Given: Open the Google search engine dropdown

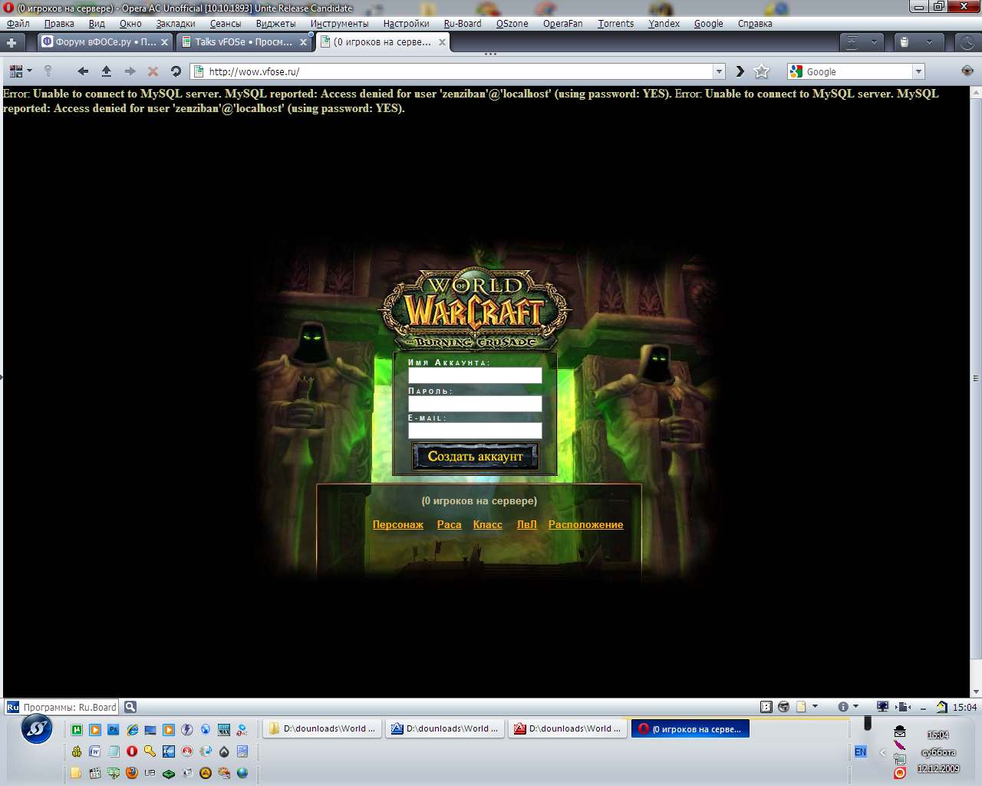Looking at the screenshot, I should [918, 71].
